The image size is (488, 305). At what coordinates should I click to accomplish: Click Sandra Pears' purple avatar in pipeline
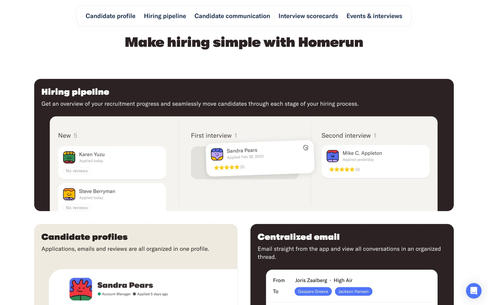(x=217, y=154)
